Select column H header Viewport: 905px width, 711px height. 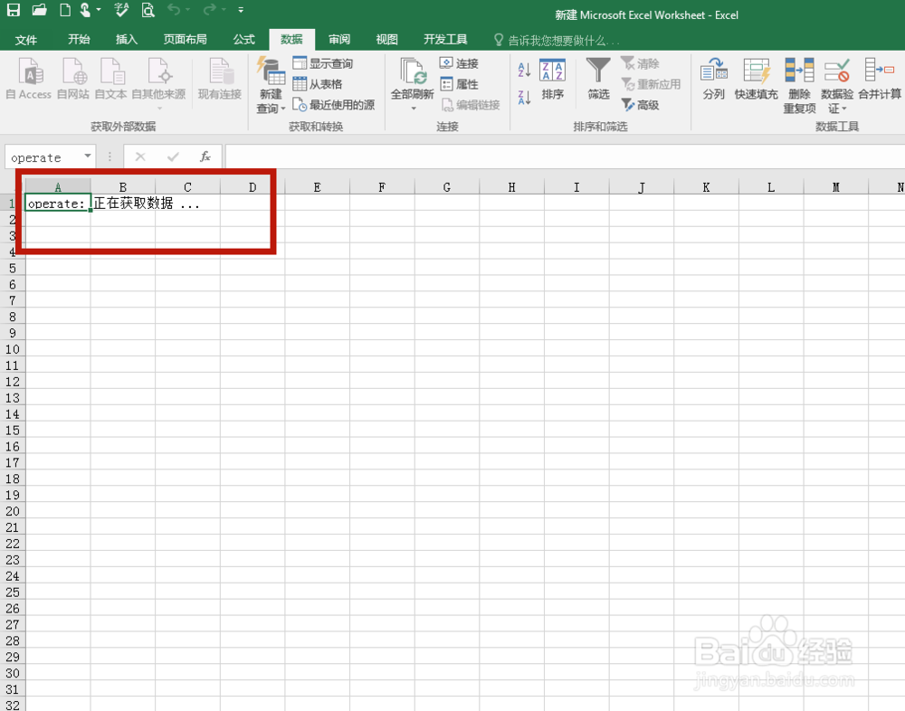[511, 186]
